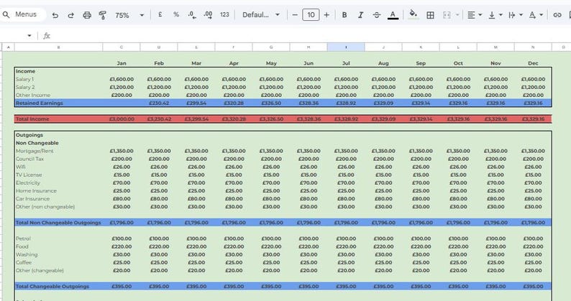Click the Jan column heading cell
The width and height of the screenshot is (571, 301).
(x=122, y=63)
